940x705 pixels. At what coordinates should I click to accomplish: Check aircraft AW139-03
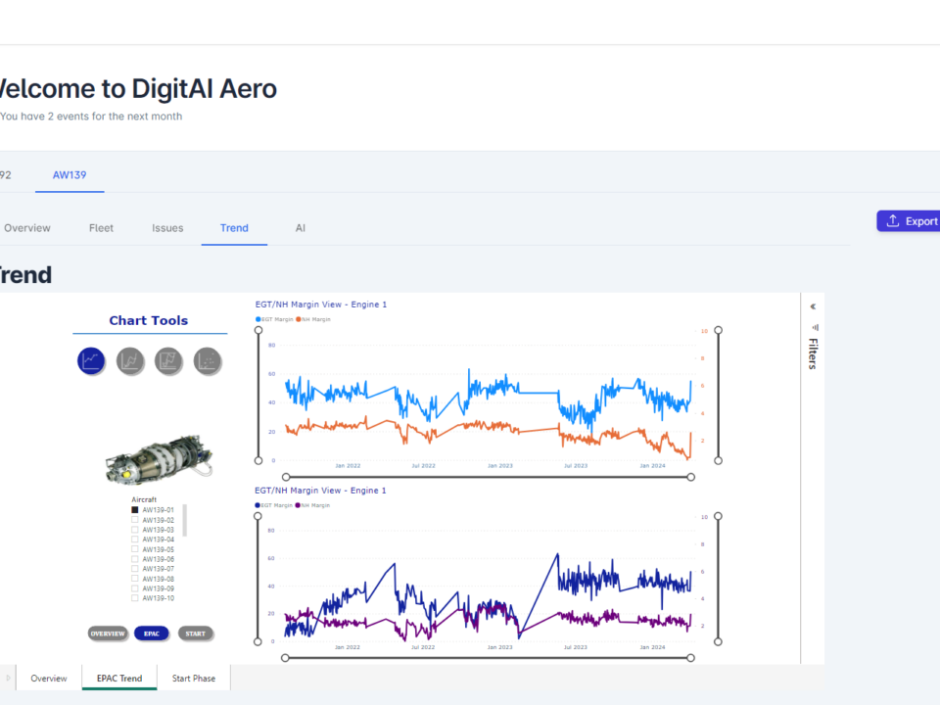pos(135,530)
